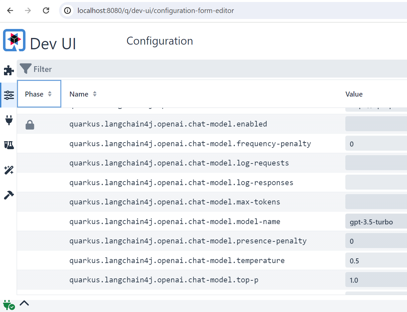Sort table by Name column arrows
This screenshot has width=407, height=312.
coord(95,94)
